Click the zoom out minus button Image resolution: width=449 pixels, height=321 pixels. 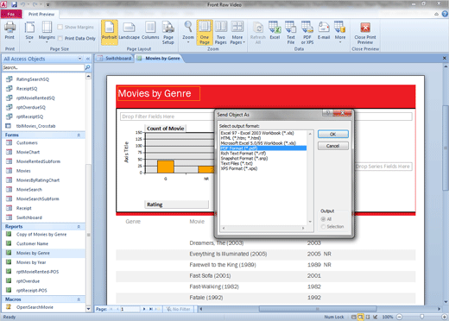[399, 317]
